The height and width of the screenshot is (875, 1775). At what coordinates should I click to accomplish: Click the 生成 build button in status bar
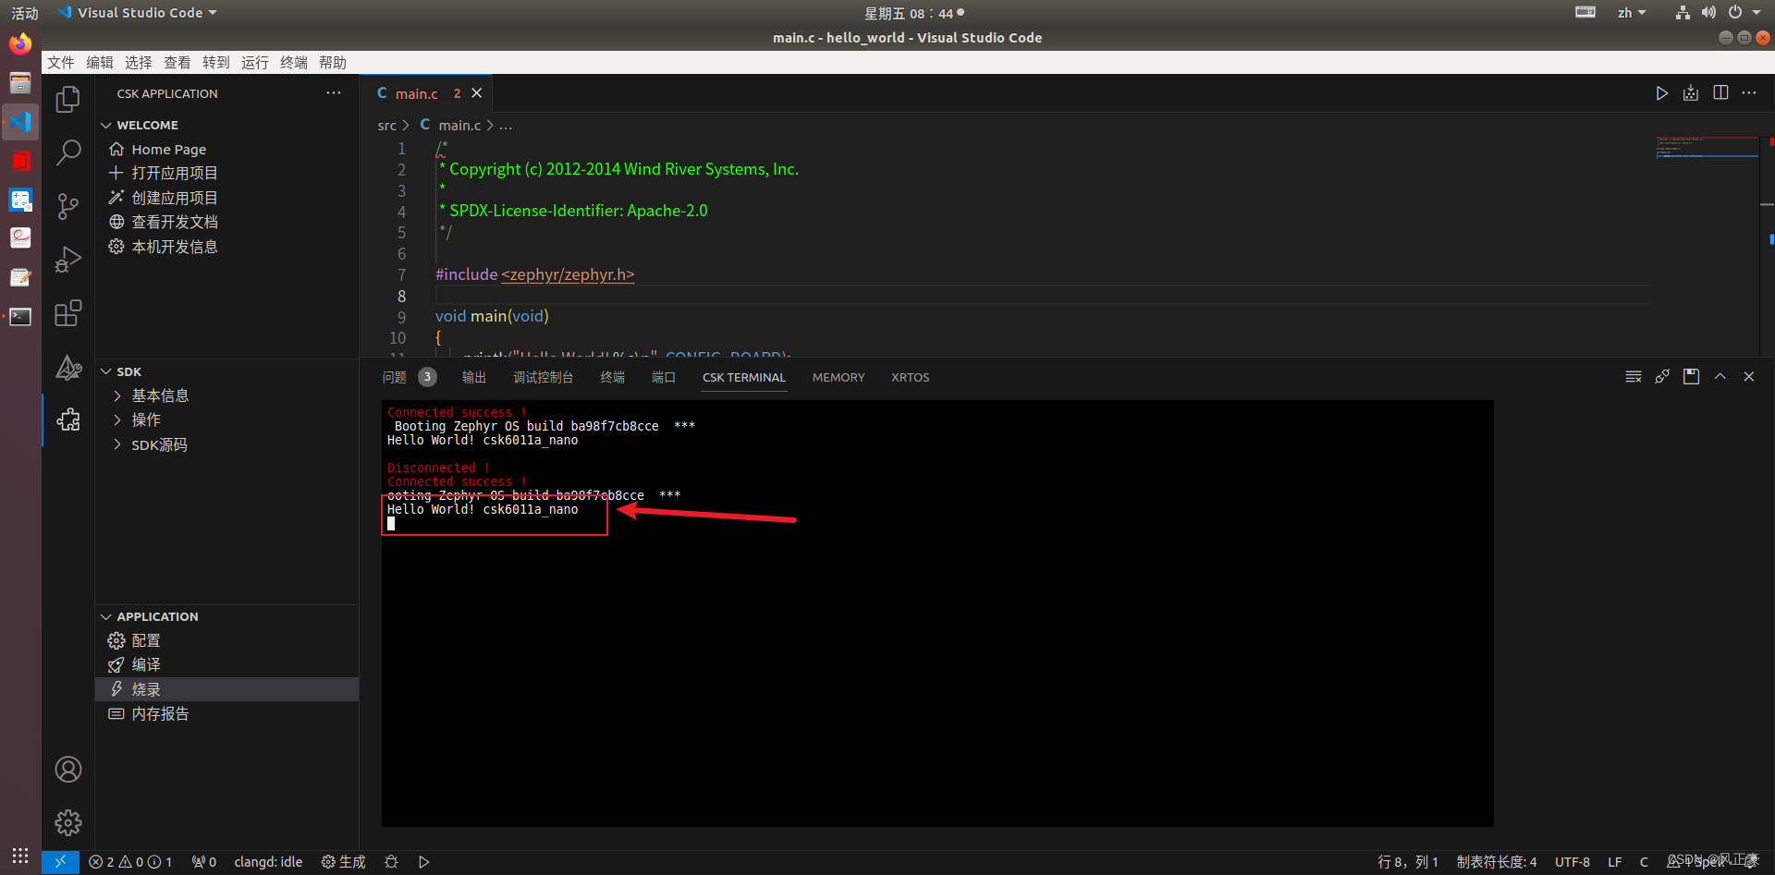[x=343, y=862]
